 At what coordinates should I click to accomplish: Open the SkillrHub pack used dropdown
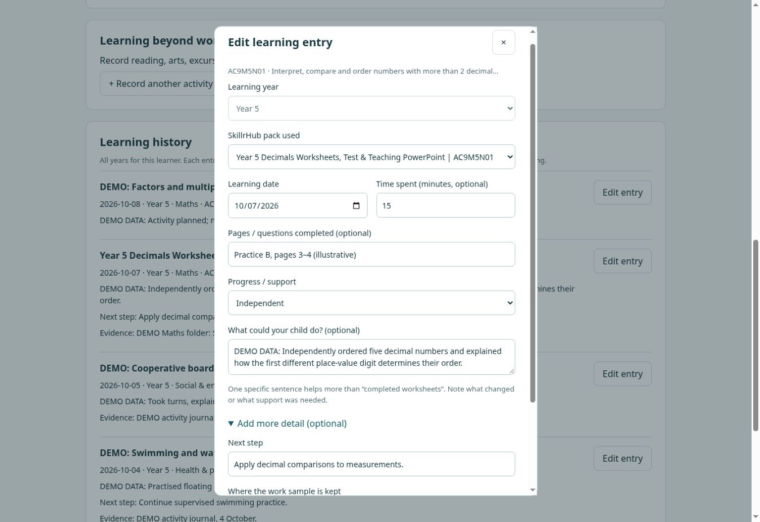pos(372,157)
